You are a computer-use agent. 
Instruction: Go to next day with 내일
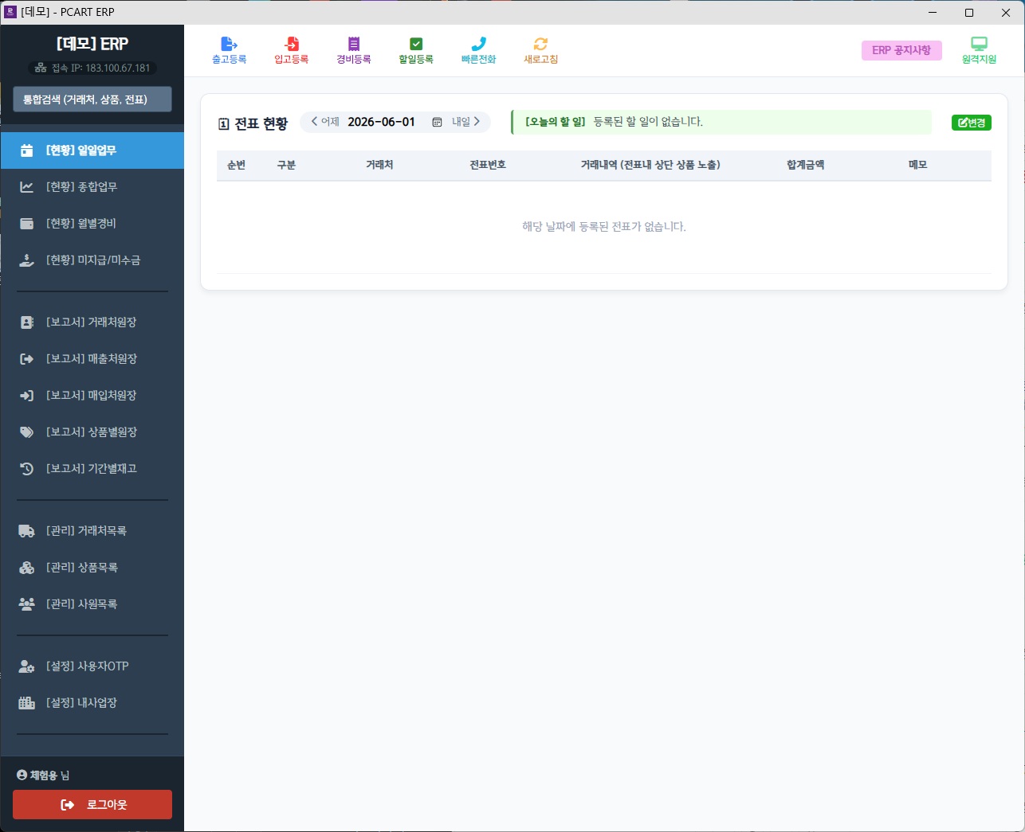(x=466, y=122)
